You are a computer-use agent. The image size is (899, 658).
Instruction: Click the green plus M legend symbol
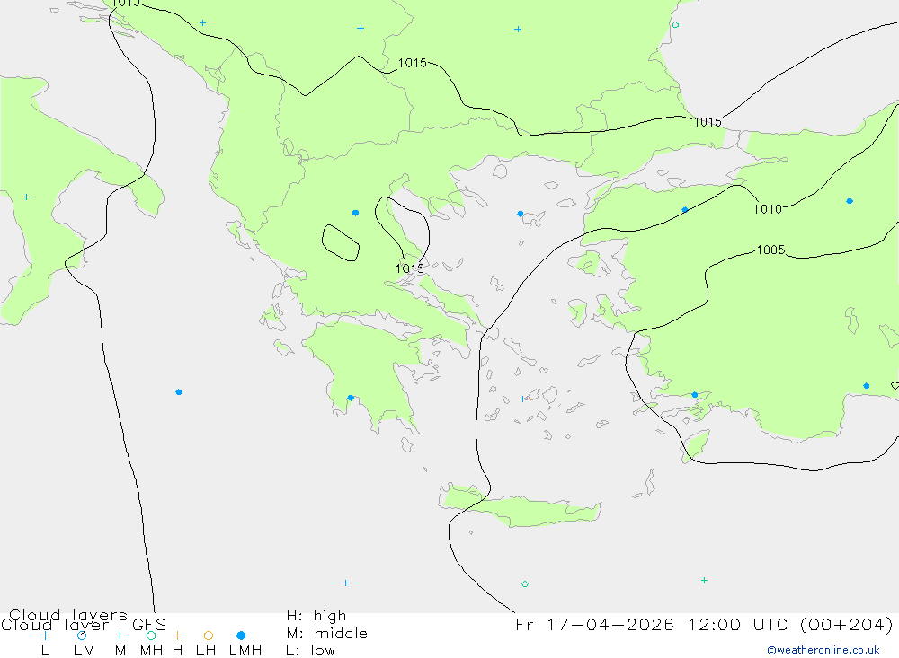tap(120, 636)
